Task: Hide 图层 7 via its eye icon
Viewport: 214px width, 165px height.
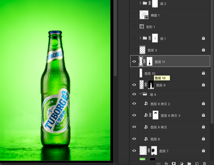Action: click(x=134, y=151)
